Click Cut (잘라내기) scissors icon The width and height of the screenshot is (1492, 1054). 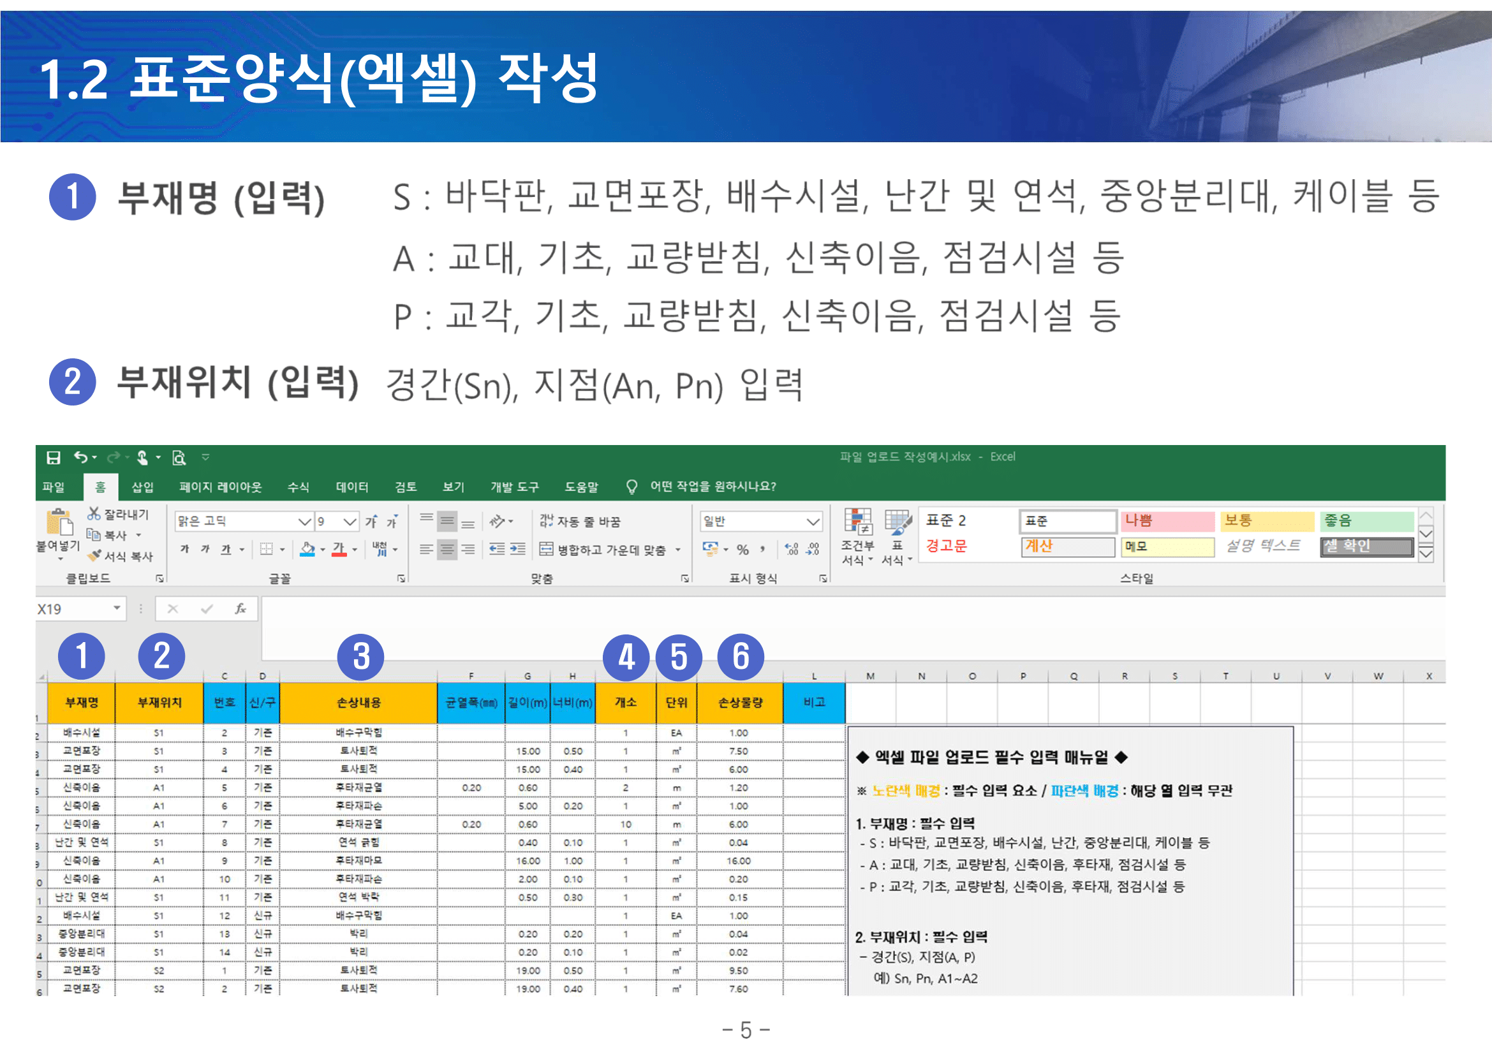tap(94, 515)
